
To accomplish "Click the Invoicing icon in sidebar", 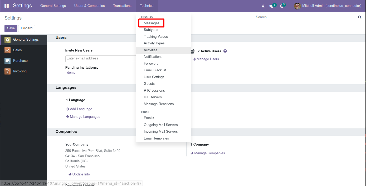I will click(7, 71).
